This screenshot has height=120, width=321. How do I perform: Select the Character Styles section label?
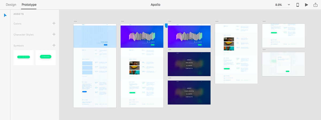coord(24,35)
